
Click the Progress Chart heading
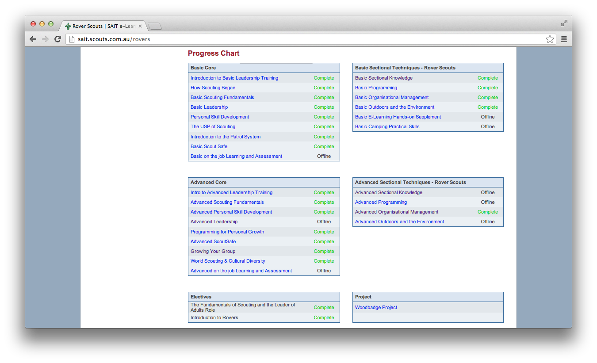(214, 53)
